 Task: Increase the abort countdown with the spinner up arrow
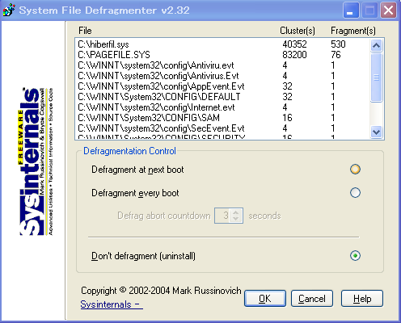point(236,212)
